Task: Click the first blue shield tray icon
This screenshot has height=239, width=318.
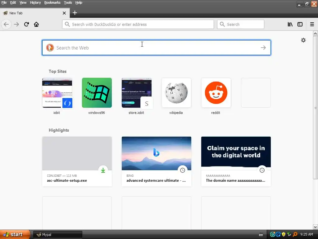Action: [x=272, y=235]
